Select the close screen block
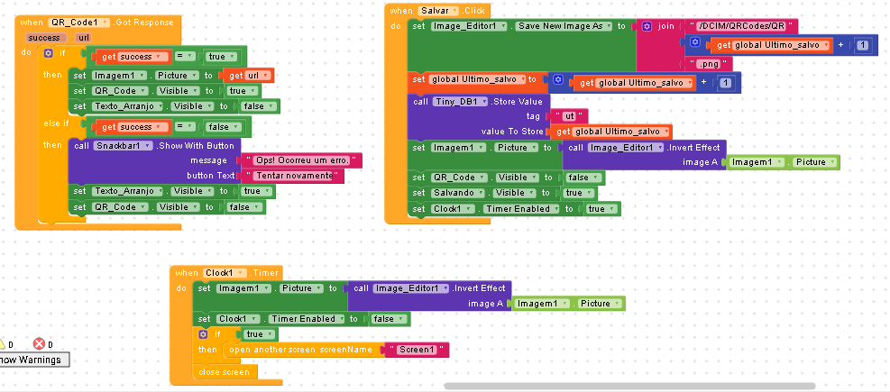 (x=225, y=372)
